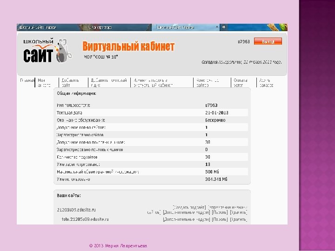Open a new browser tab with plus
The height and width of the screenshot is (251, 335).
(x=224, y=27)
